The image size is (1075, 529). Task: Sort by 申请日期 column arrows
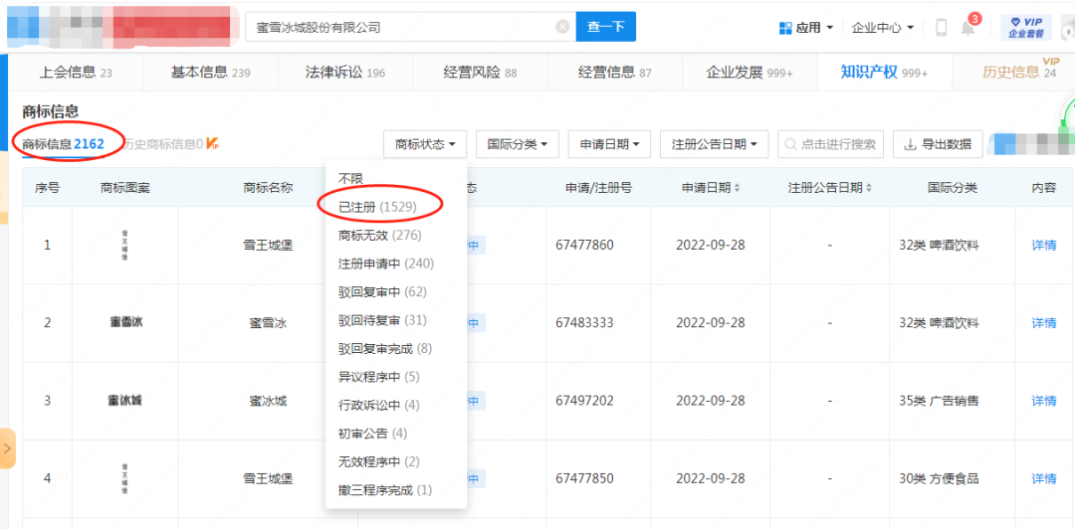point(737,188)
